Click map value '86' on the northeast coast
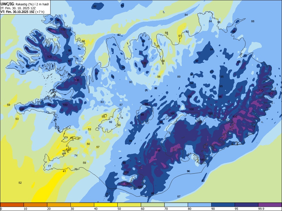Screen dimensions: 282x211 coord(219,22)
